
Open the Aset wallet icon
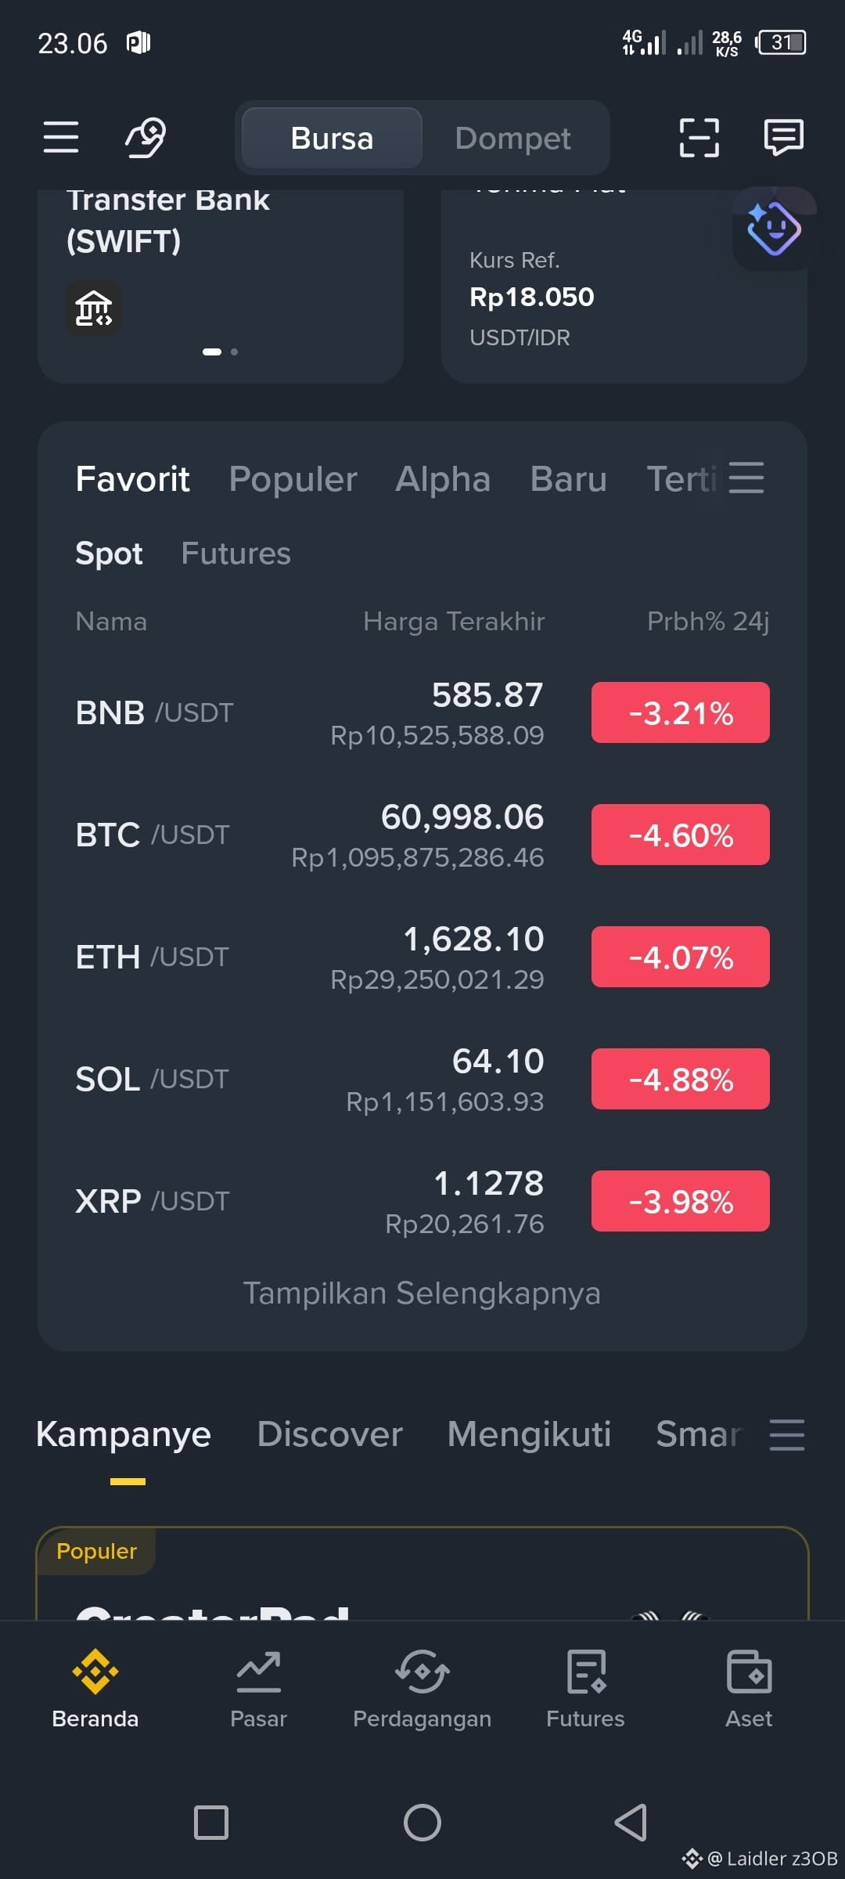[x=749, y=1672]
